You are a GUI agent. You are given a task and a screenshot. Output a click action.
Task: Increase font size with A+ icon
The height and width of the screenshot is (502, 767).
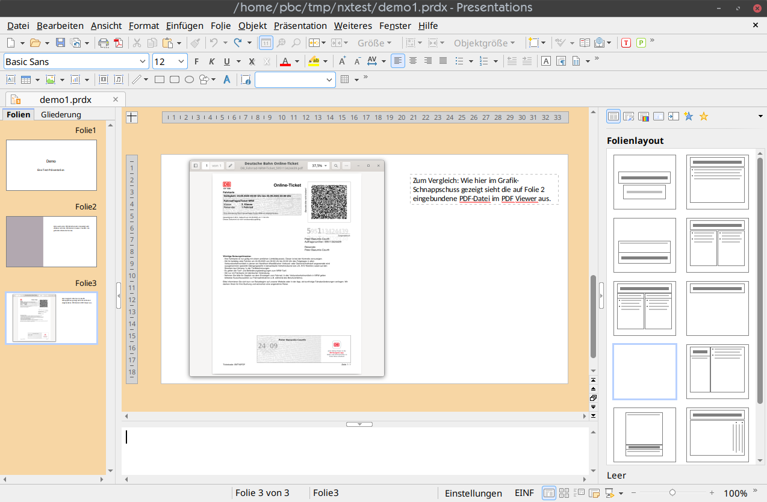(343, 61)
